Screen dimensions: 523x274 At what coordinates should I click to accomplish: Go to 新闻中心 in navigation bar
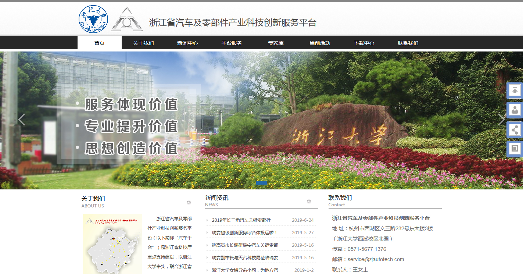tap(187, 43)
